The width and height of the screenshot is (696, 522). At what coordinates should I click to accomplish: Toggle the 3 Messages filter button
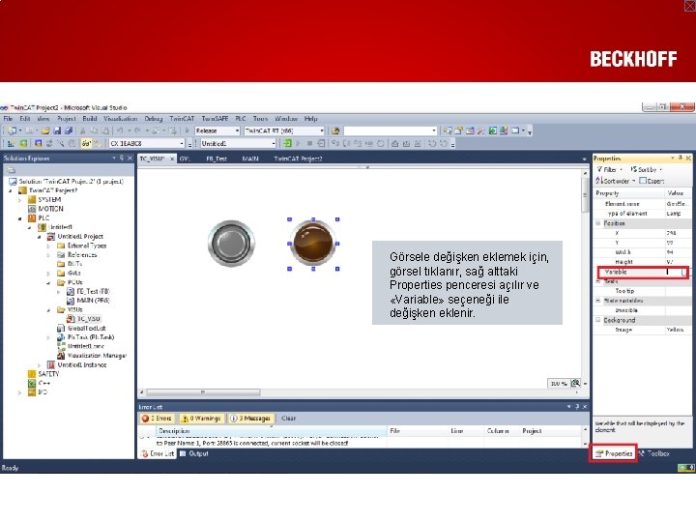250,419
